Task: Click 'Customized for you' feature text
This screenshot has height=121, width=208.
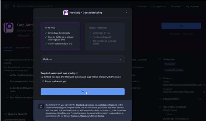Action: point(101,33)
